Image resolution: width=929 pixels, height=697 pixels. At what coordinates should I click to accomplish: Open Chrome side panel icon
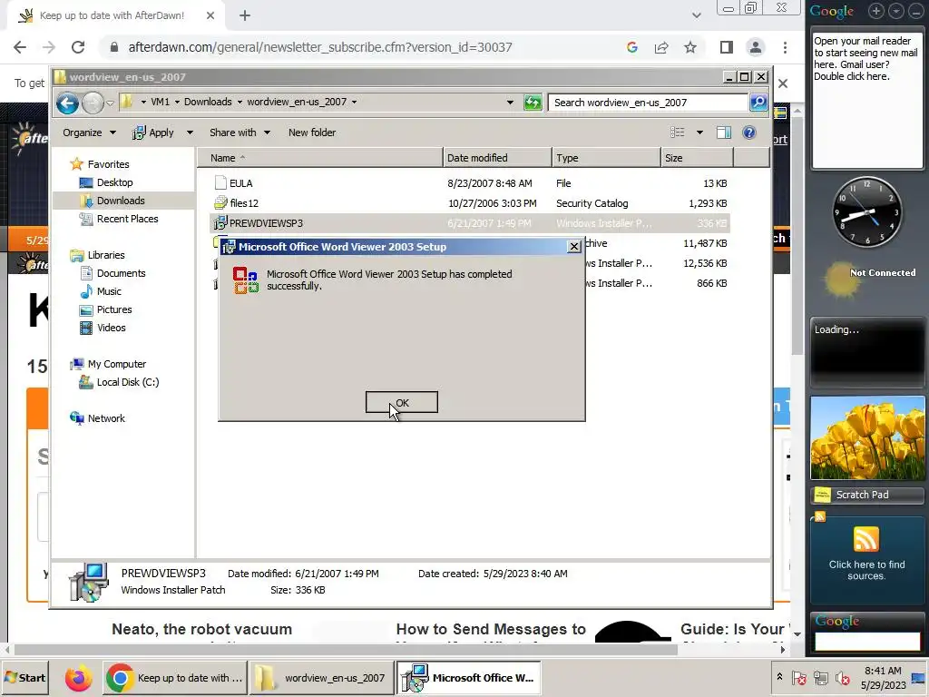click(x=727, y=47)
